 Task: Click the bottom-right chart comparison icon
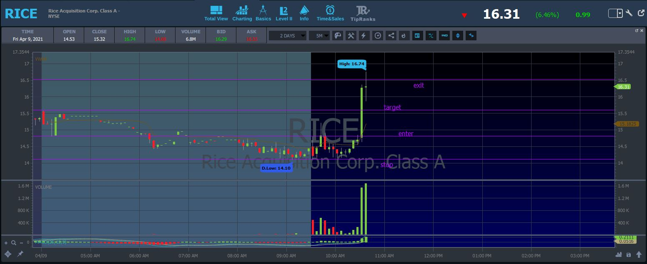tap(619, 254)
